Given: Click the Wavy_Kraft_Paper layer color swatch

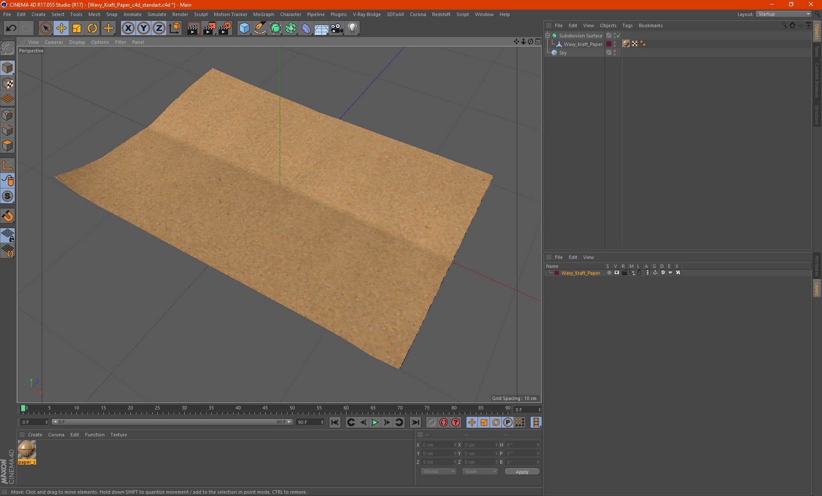Looking at the screenshot, I should tap(556, 273).
